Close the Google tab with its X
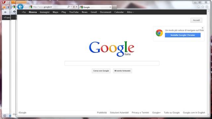Screen dimensions: 212x119 pyautogui.click(x=110, y=7)
